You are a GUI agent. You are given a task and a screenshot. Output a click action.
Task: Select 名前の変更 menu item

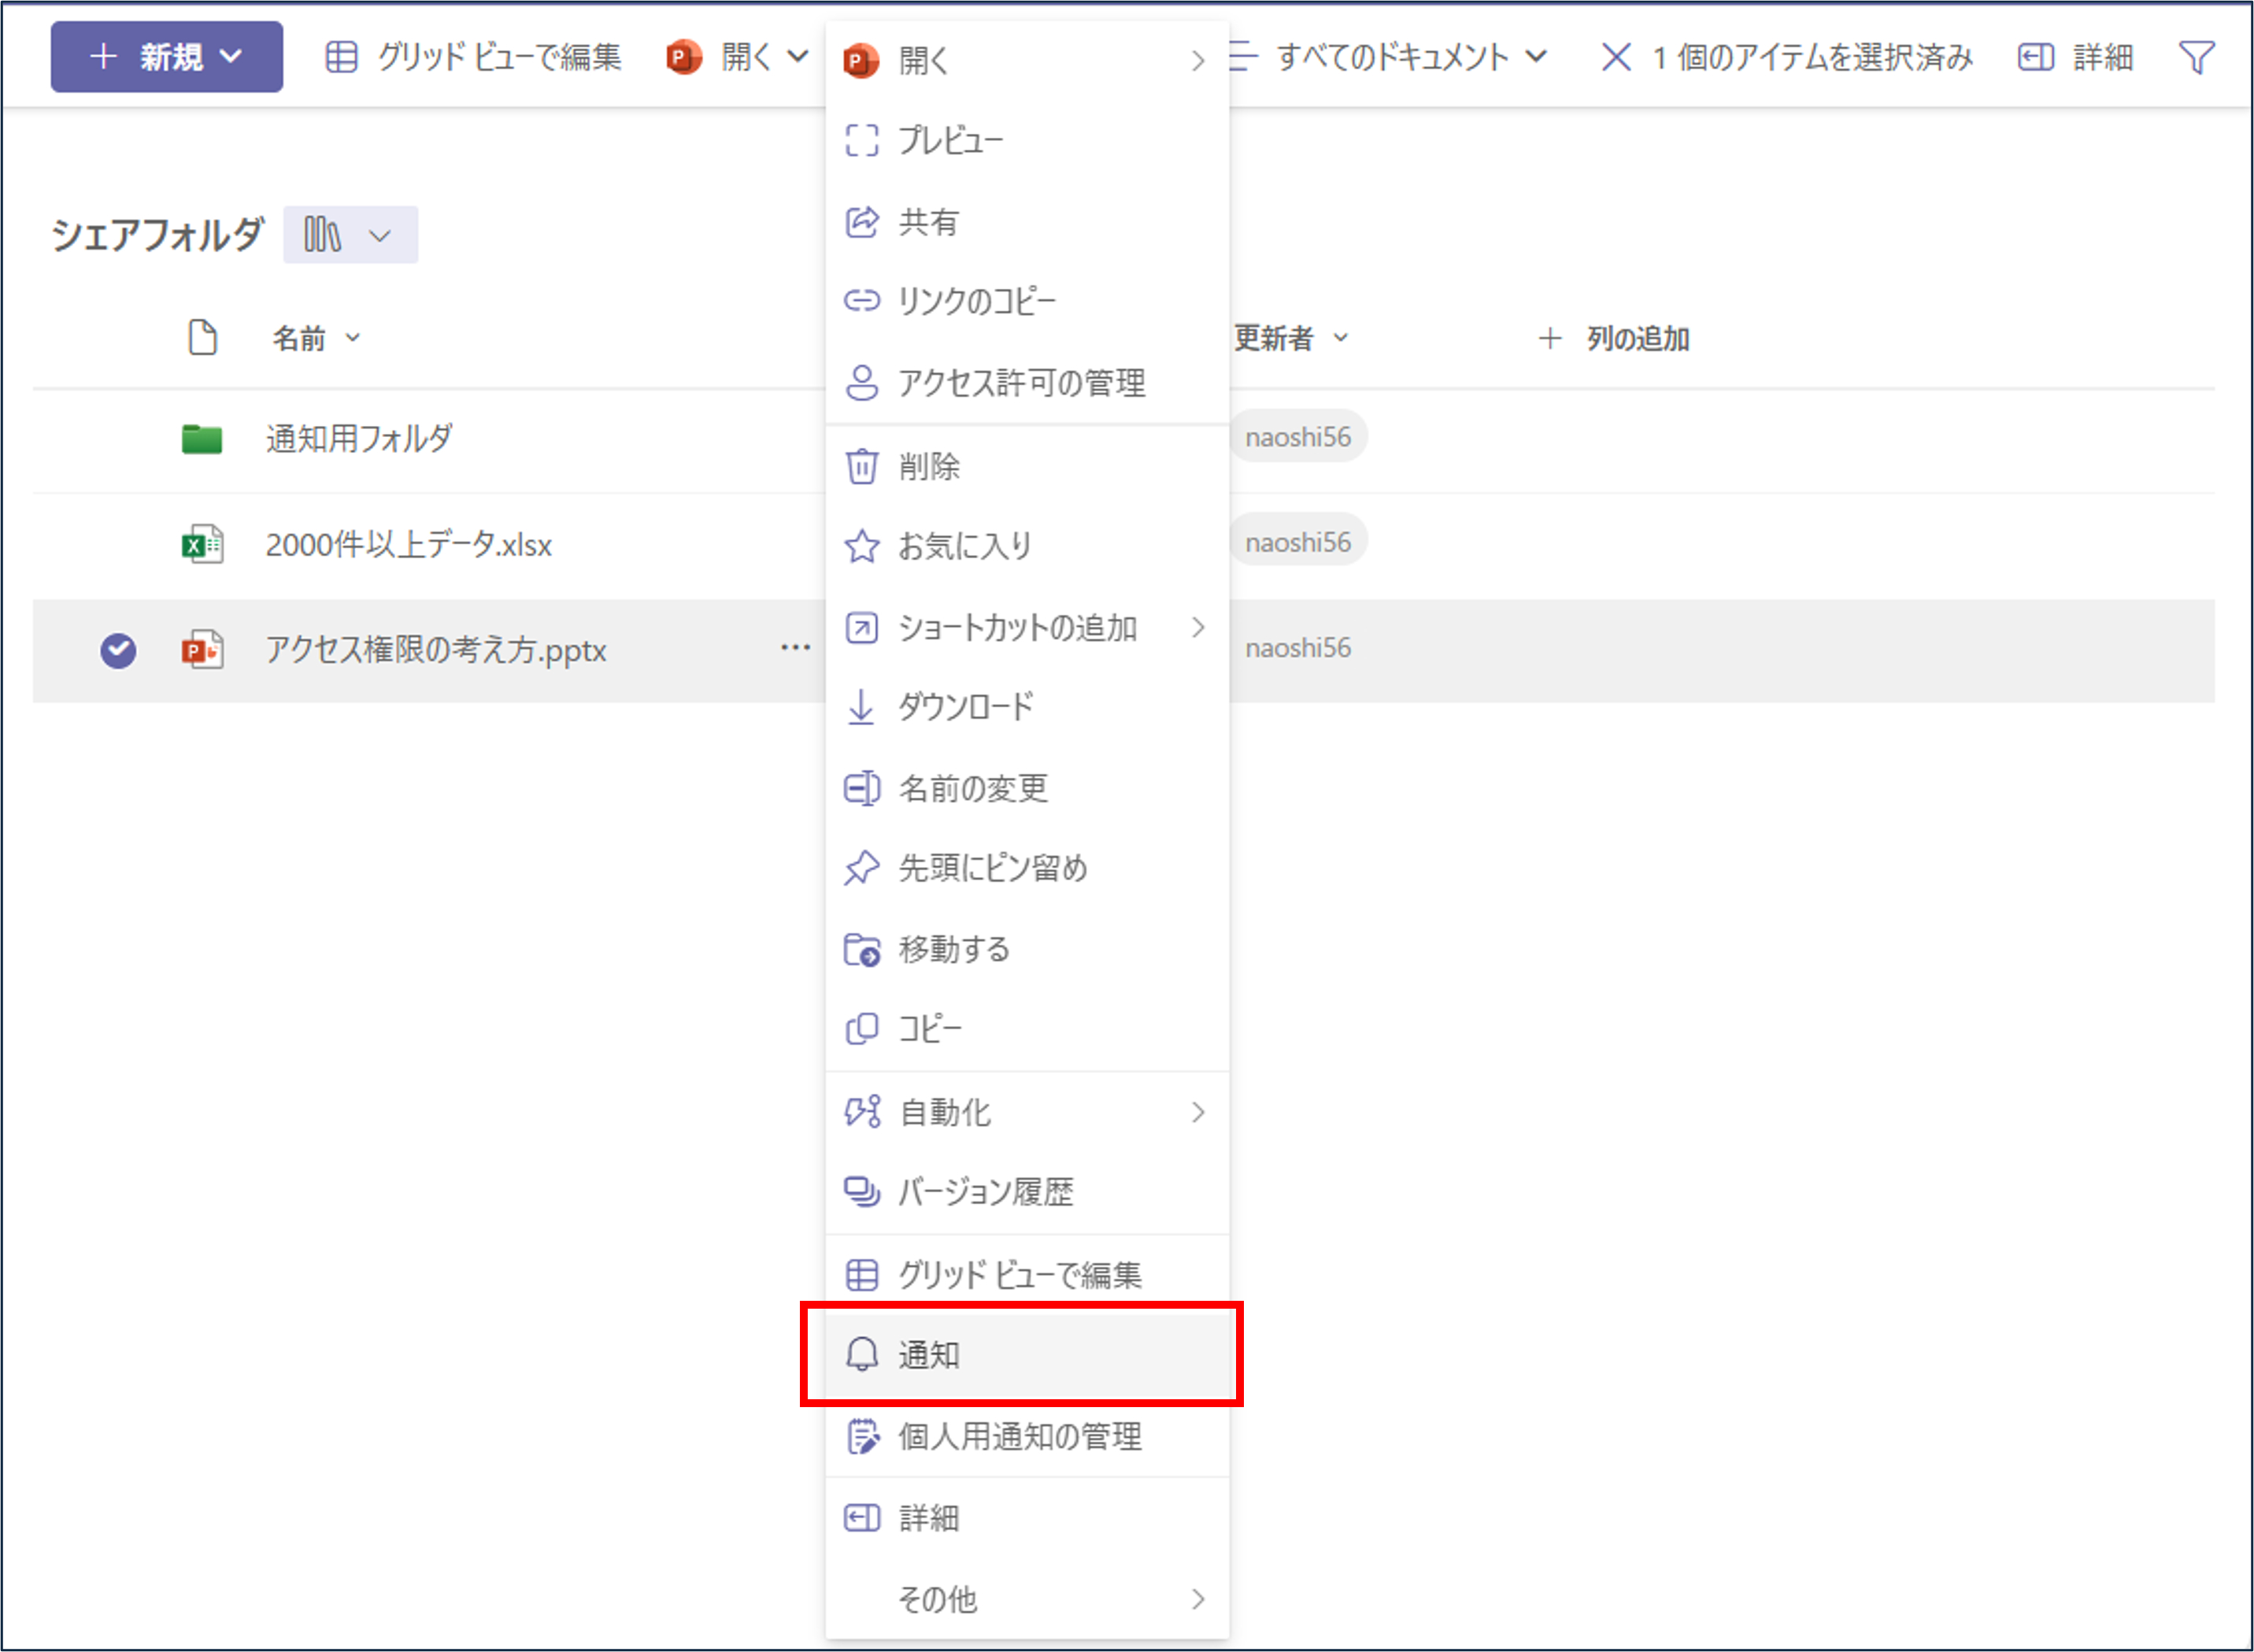[x=1027, y=789]
